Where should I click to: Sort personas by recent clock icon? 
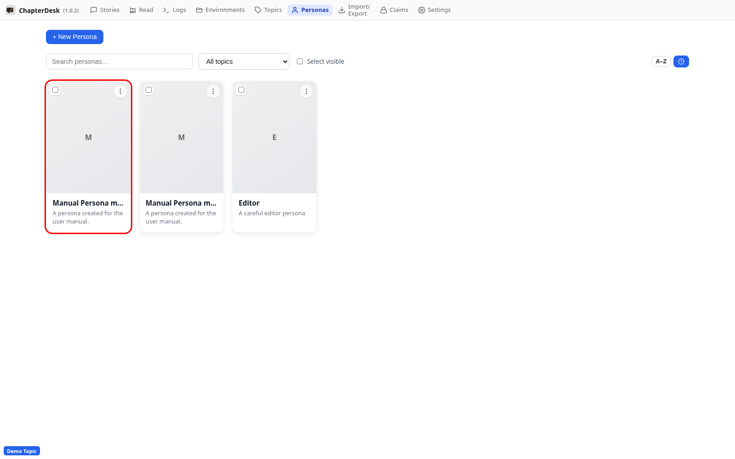pyautogui.click(x=681, y=62)
